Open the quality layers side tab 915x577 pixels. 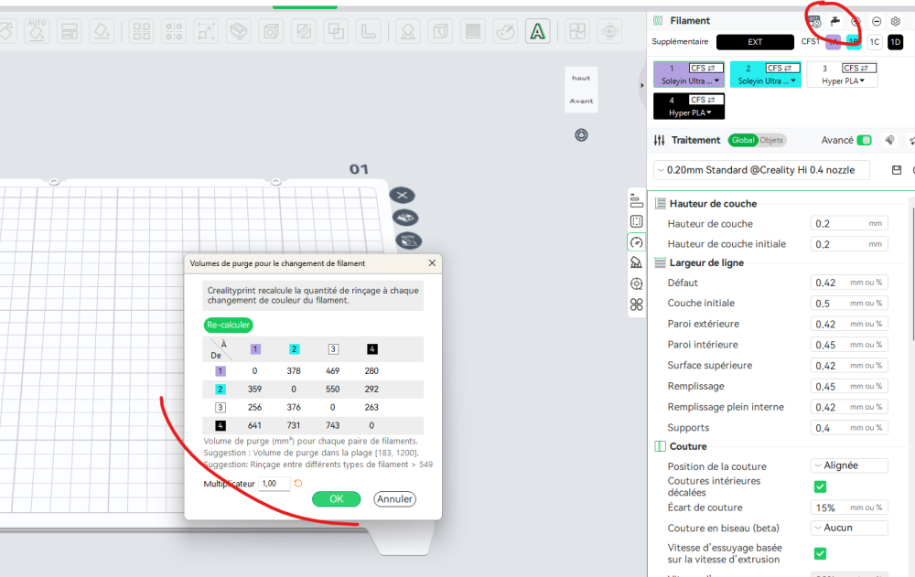637,202
